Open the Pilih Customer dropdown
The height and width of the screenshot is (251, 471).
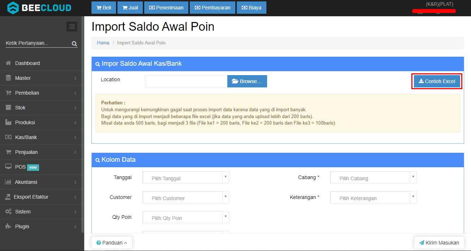(x=185, y=198)
